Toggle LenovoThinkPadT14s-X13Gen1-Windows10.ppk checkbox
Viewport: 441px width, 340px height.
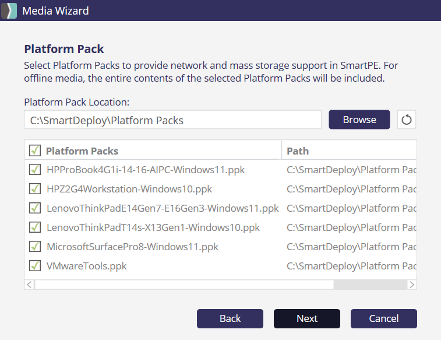35,227
